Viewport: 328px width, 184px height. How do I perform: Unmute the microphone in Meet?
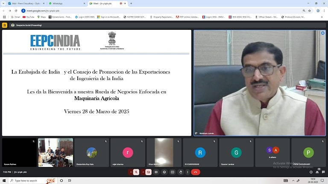pos(136,172)
